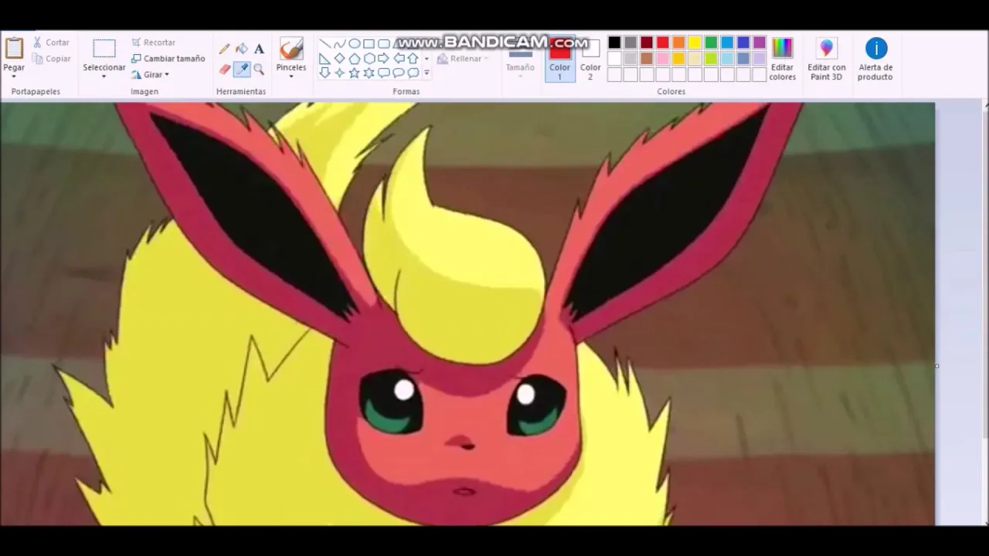
Task: Expand the full shapes gallery
Action: coord(427,73)
